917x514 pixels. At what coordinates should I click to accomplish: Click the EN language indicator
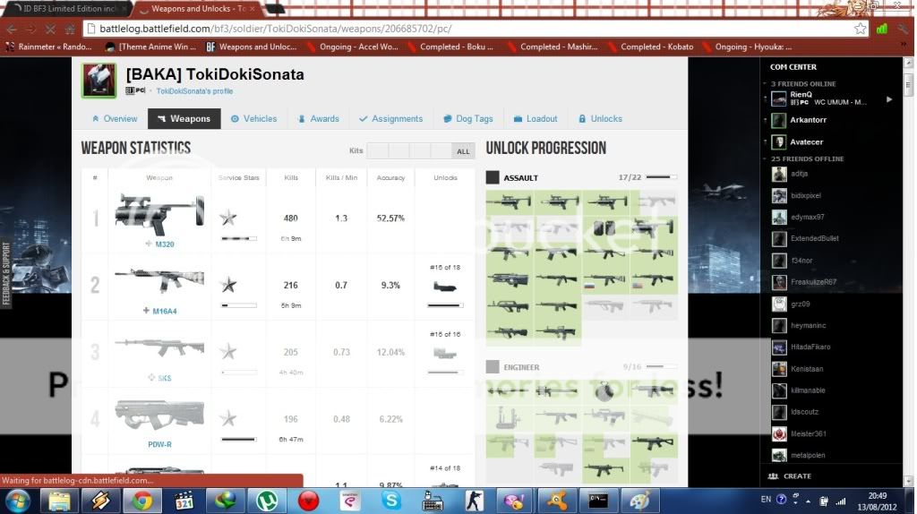coord(766,500)
